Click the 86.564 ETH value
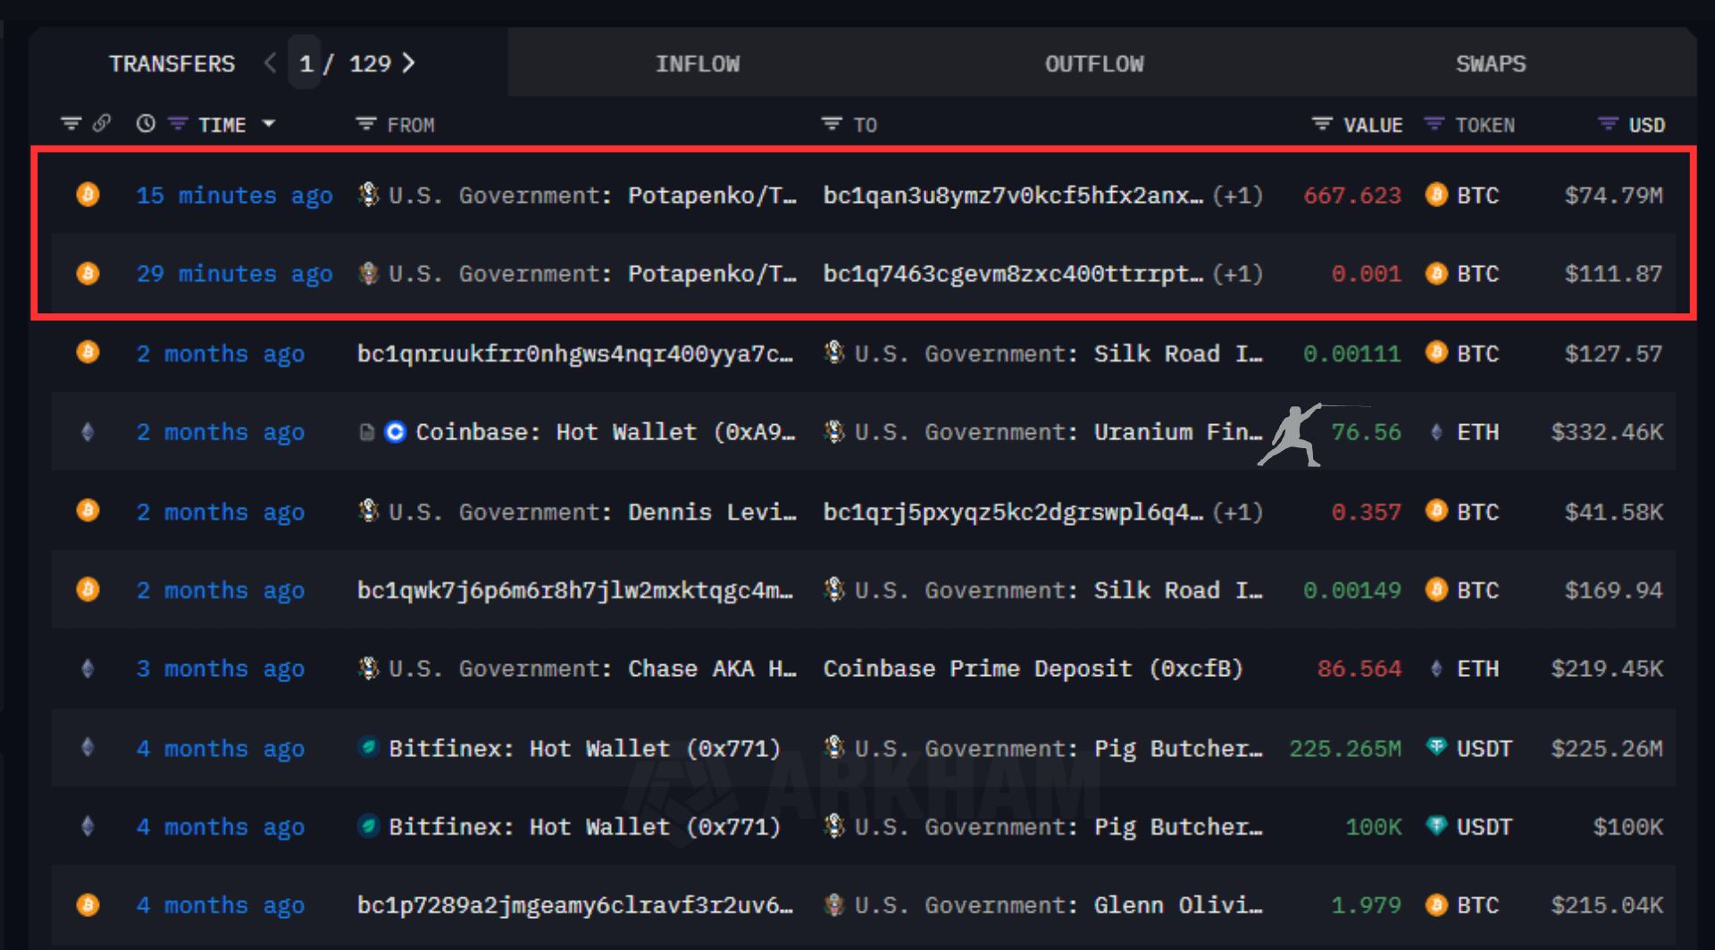This screenshot has height=950, width=1715. point(1359,669)
